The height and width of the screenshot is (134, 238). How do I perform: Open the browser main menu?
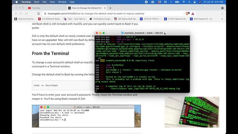(222, 13)
